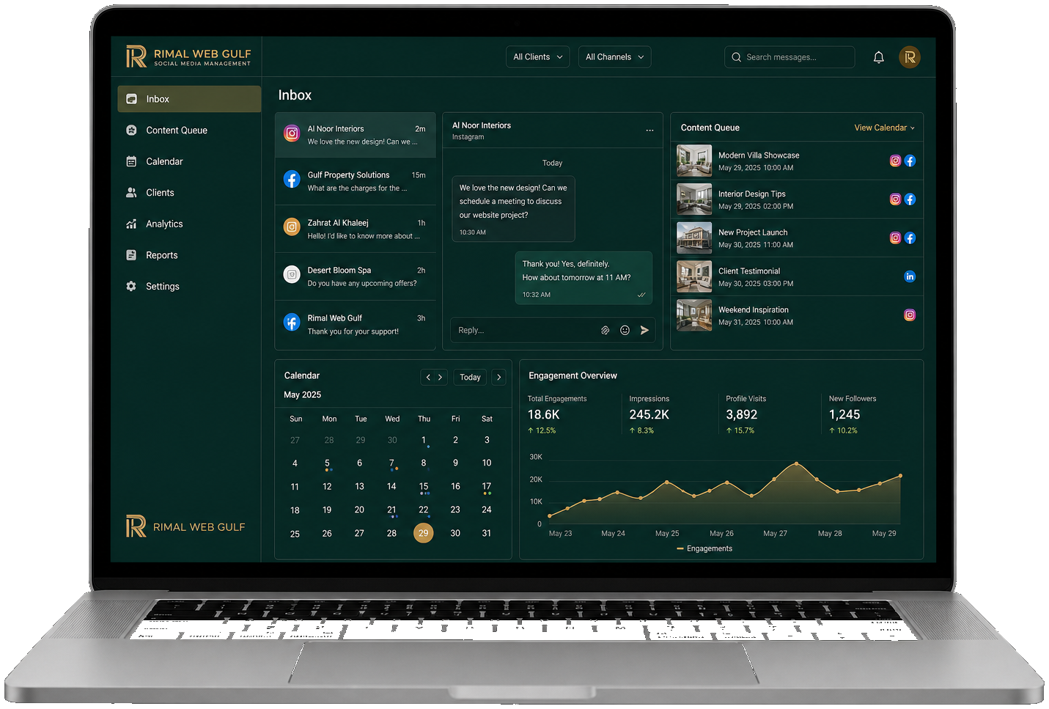Screen dimensions: 1049x709
Task: Click the Instagram icon on Weekend Inspiration
Action: (x=910, y=315)
